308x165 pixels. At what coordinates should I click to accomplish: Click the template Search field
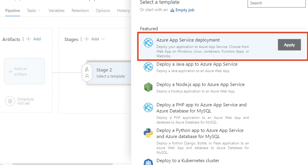click(277, 3)
